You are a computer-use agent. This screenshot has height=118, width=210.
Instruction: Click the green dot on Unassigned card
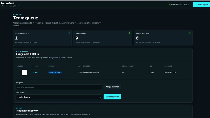point(129,33)
